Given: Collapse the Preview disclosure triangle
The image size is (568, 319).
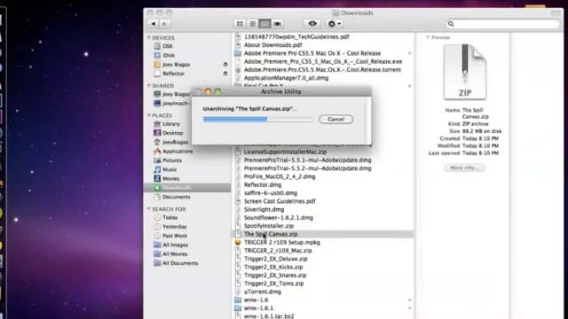Looking at the screenshot, I should pyautogui.click(x=428, y=37).
